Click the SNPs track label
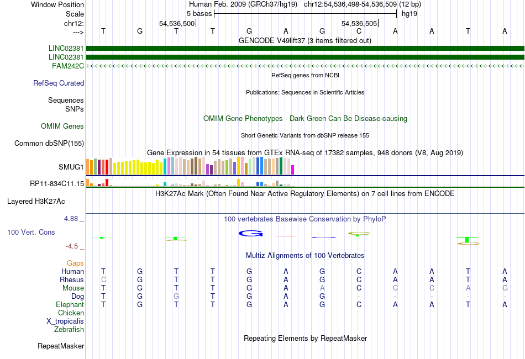This screenshot has height=359, width=525. click(x=75, y=109)
